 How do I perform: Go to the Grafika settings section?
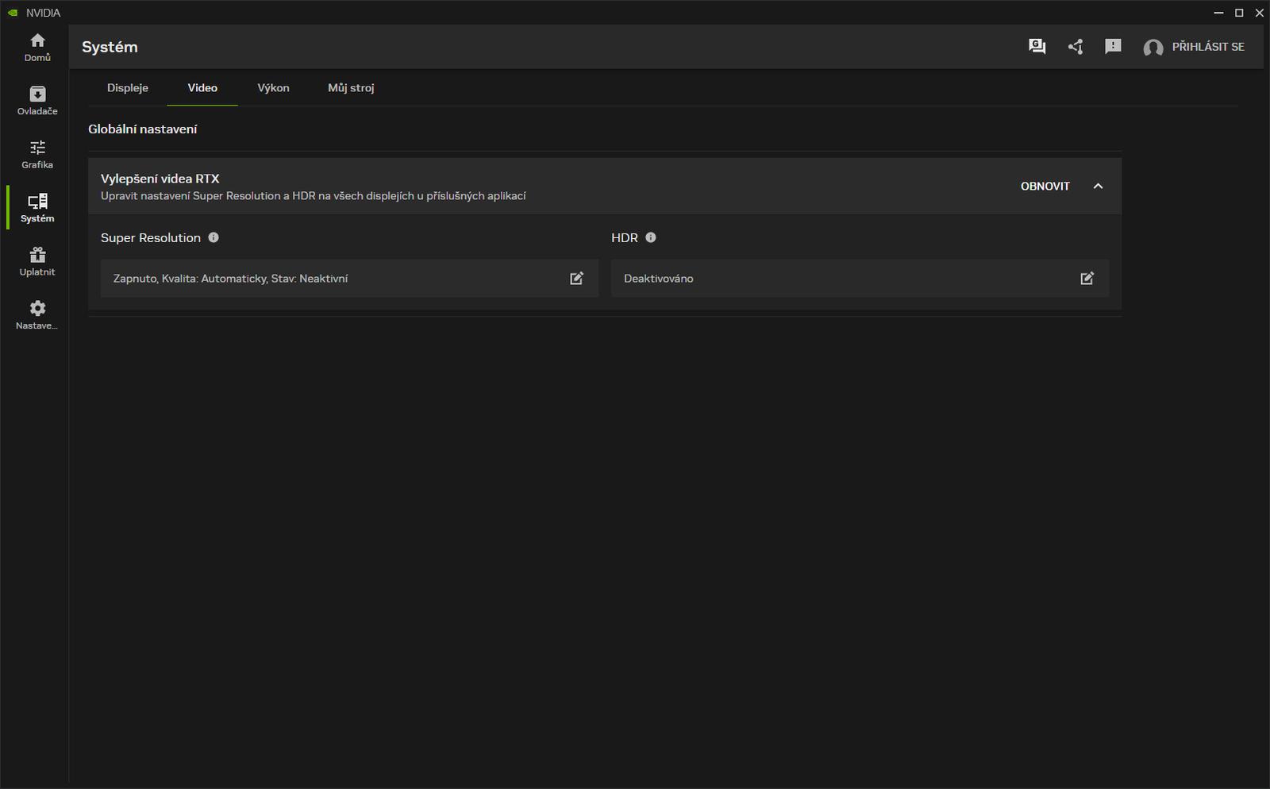pos(37,155)
